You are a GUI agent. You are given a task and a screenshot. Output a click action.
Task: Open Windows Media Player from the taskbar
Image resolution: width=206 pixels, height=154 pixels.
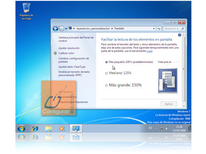tap(62, 128)
